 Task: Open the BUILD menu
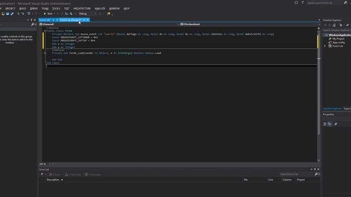22,9
